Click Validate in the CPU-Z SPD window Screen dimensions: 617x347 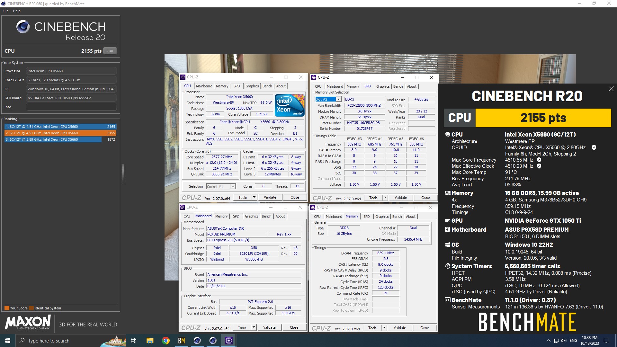[x=401, y=198]
